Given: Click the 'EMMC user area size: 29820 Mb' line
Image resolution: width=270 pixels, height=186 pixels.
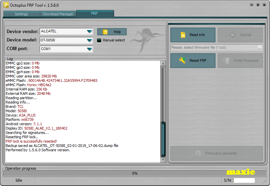Looking at the screenshot, I should tap(31, 76).
